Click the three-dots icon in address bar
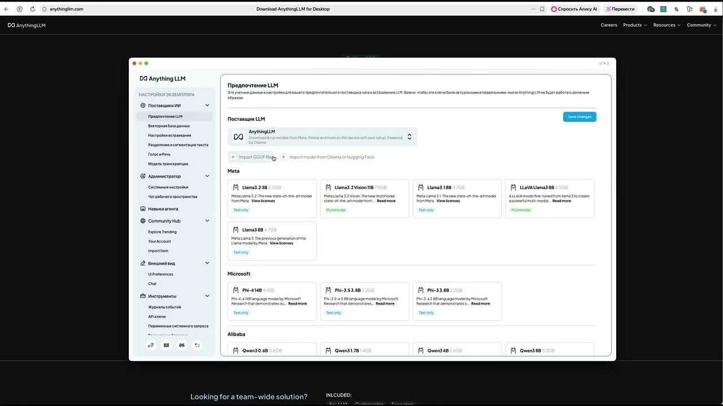This screenshot has height=406, width=723. [534, 9]
